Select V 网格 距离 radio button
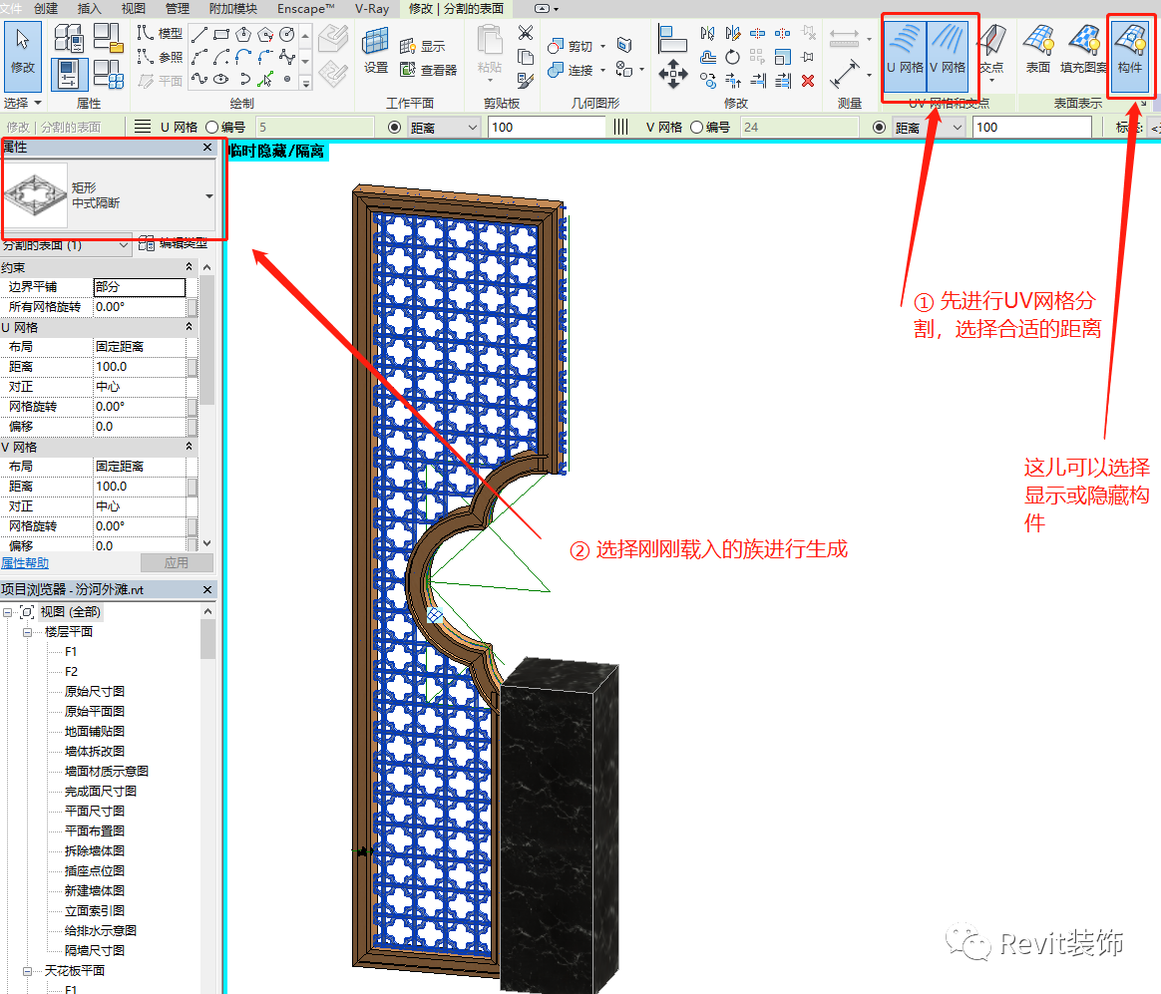This screenshot has width=1161, height=994. (x=879, y=128)
